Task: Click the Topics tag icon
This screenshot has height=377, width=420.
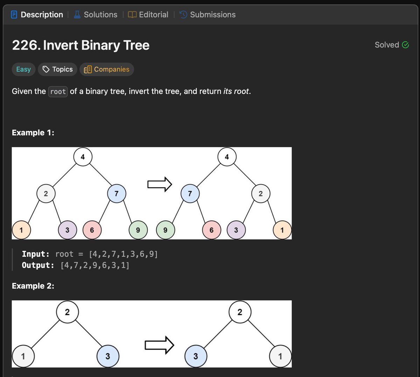Action: click(46, 69)
